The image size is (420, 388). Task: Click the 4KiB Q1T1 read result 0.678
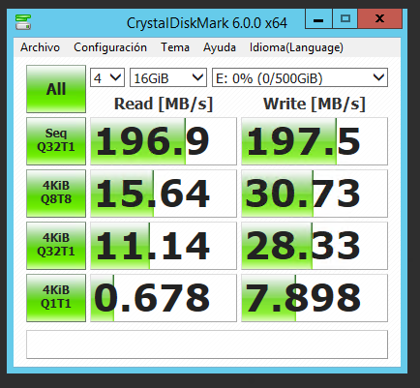(x=164, y=298)
